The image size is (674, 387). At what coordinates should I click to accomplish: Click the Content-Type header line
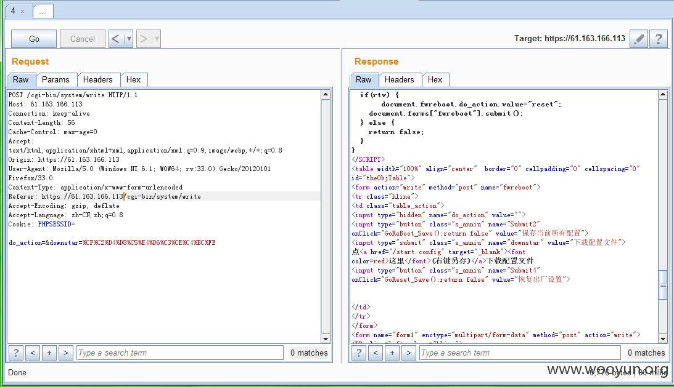pyautogui.click(x=96, y=187)
